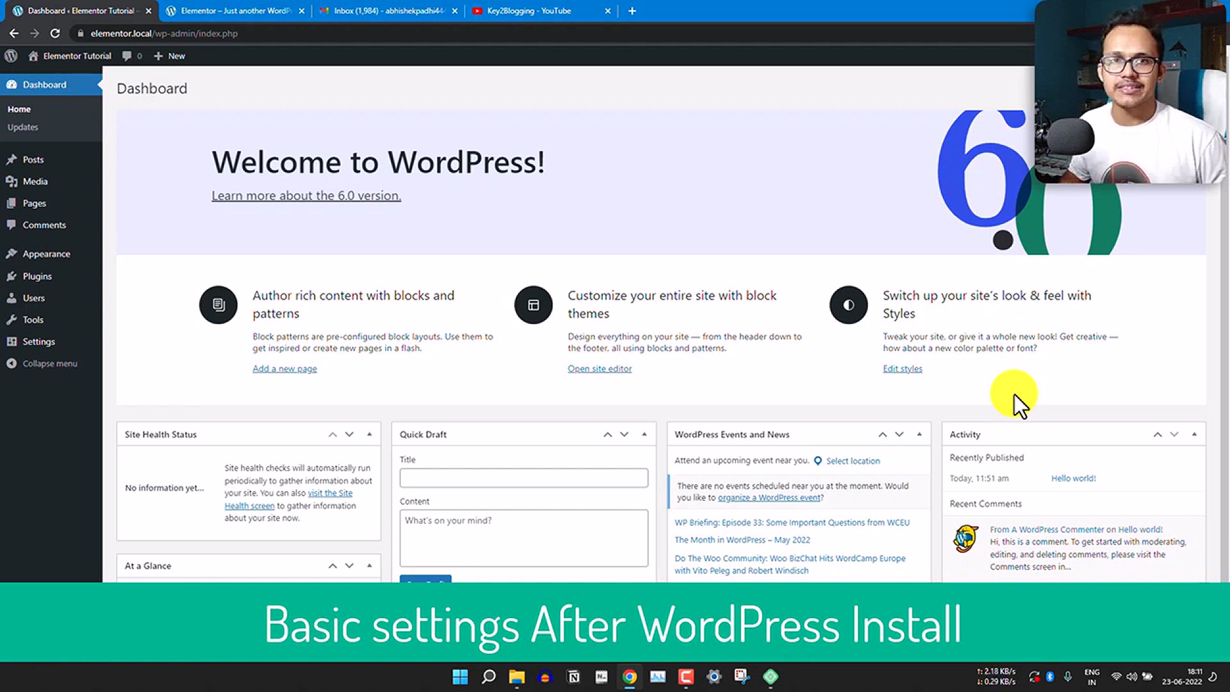1230x692 pixels.
Task: Open the Settings menu in the sidebar
Action: [x=38, y=342]
